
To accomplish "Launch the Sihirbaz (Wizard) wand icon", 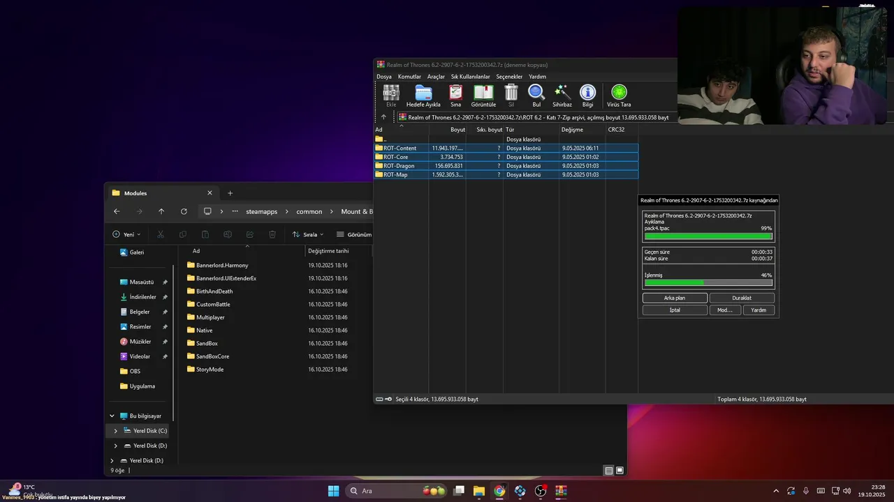I will (562, 96).
